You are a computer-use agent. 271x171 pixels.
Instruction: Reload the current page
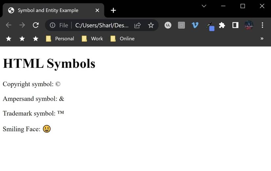[x=36, y=25]
